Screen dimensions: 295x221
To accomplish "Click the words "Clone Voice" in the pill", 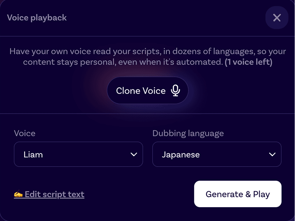I will coord(141,91).
